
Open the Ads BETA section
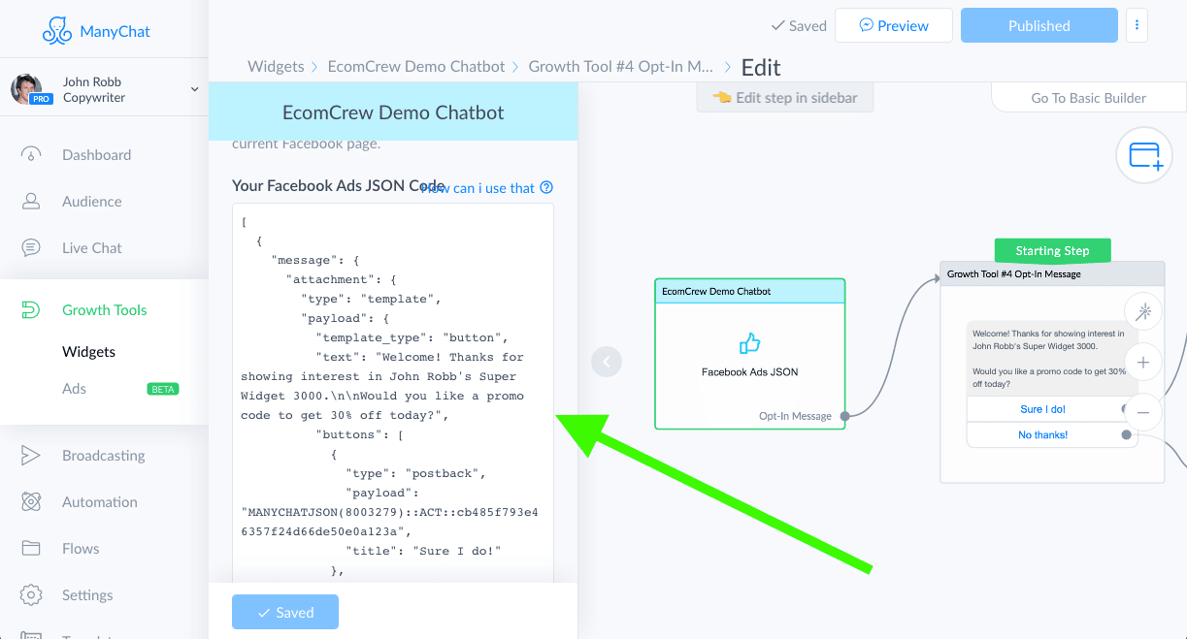click(x=74, y=388)
